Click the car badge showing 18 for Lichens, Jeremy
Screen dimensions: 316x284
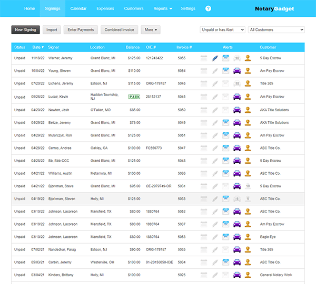tap(237, 83)
